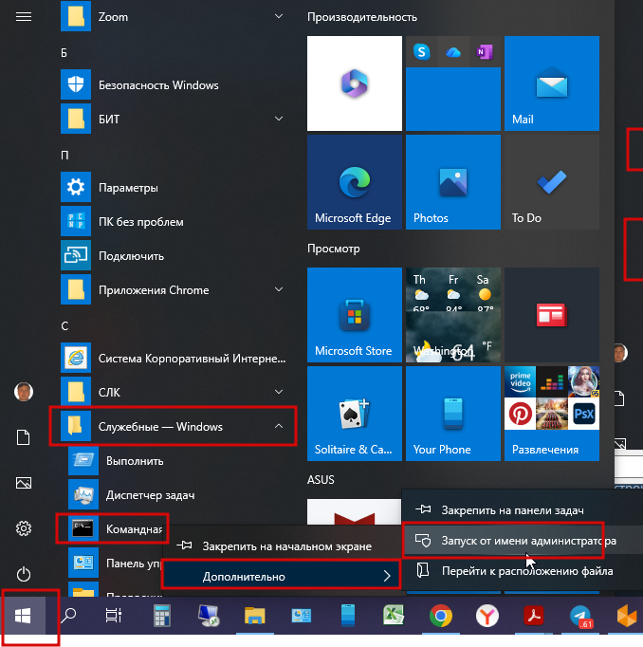Open Task View on taskbar
643x647 pixels.
pos(114,617)
